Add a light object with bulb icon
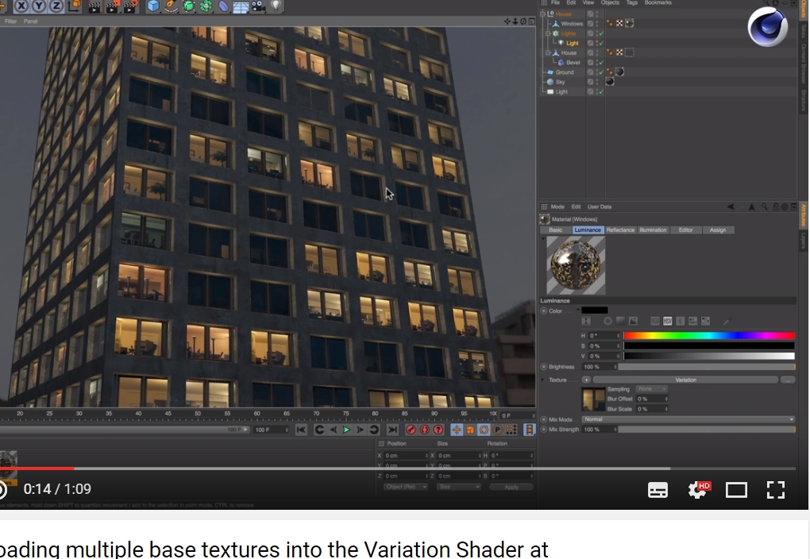810x559 pixels. (x=276, y=6)
